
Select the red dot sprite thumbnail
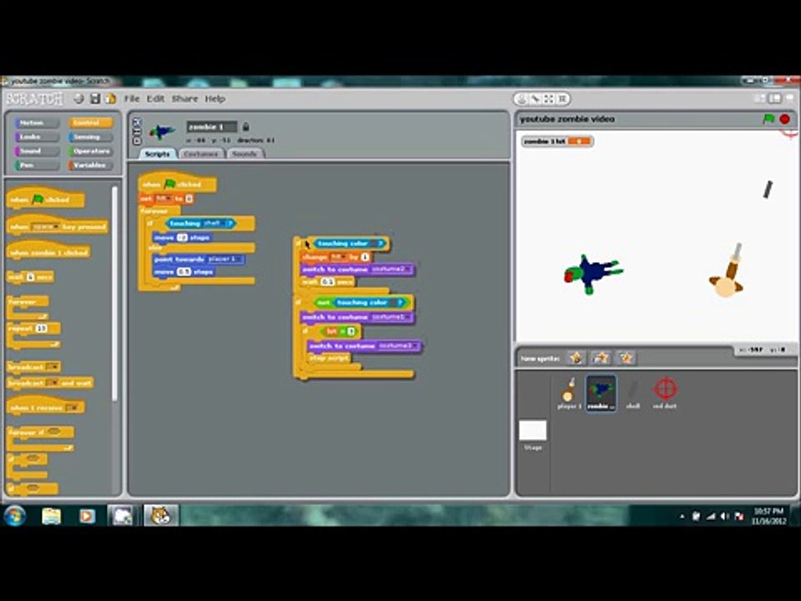[665, 393]
